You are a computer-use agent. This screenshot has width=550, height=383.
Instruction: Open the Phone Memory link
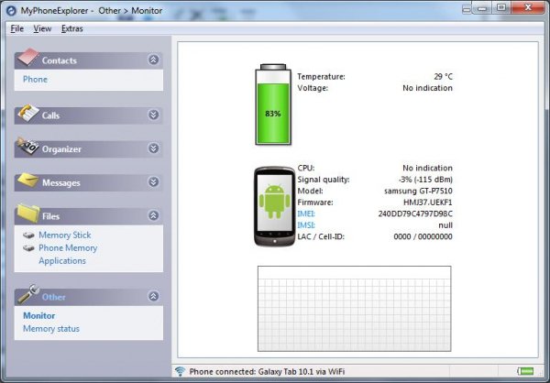click(x=68, y=248)
